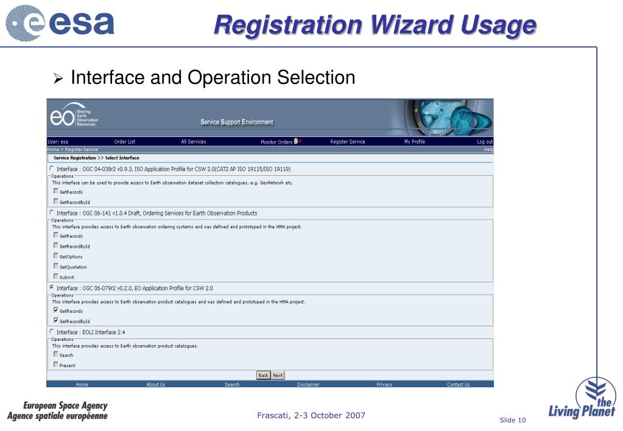Click the EO Sharing Earth Observation Resources logo
Screen dimensions: 623x431
74,116
